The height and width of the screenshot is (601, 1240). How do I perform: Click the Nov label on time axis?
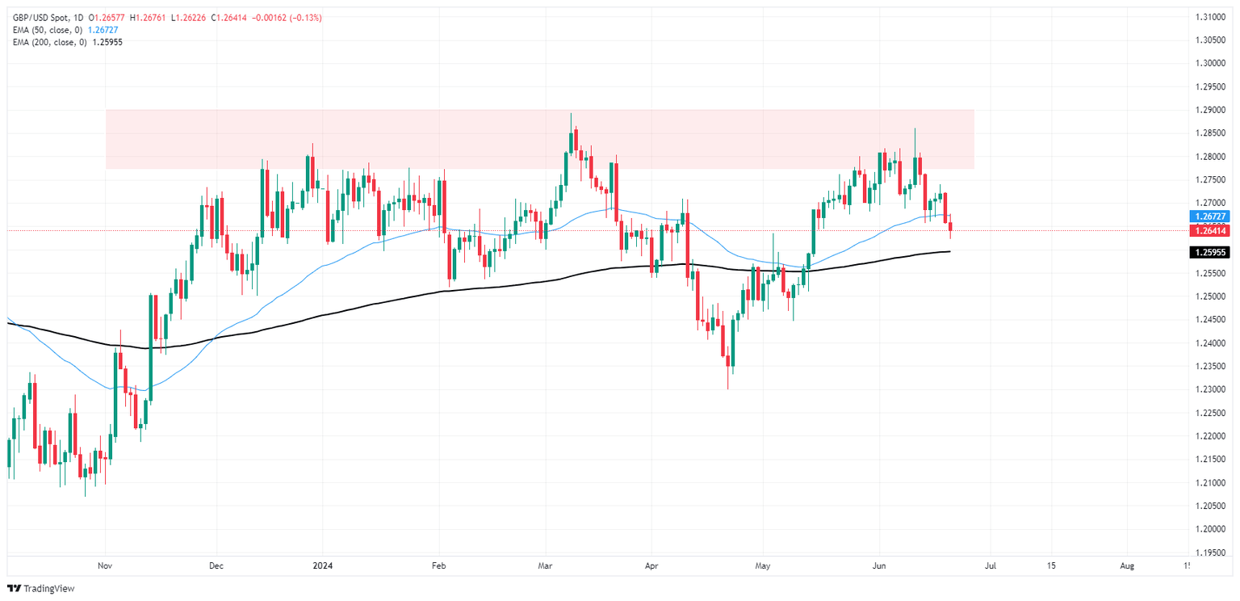click(106, 566)
